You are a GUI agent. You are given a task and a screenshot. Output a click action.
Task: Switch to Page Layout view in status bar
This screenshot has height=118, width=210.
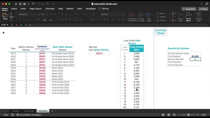point(169,115)
